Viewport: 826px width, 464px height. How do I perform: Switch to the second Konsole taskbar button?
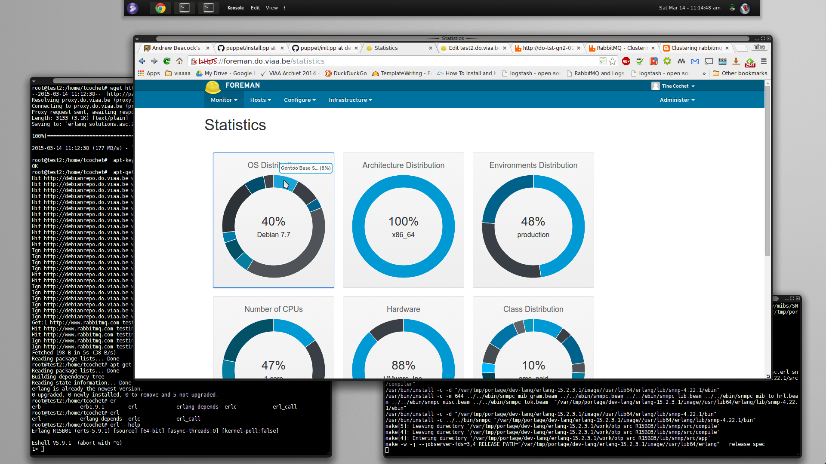[x=209, y=8]
